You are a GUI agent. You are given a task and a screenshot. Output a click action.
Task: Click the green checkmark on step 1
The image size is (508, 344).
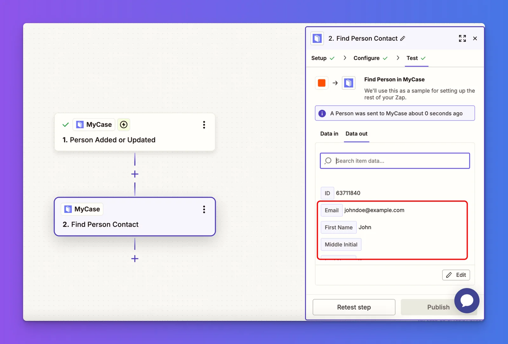tap(66, 125)
